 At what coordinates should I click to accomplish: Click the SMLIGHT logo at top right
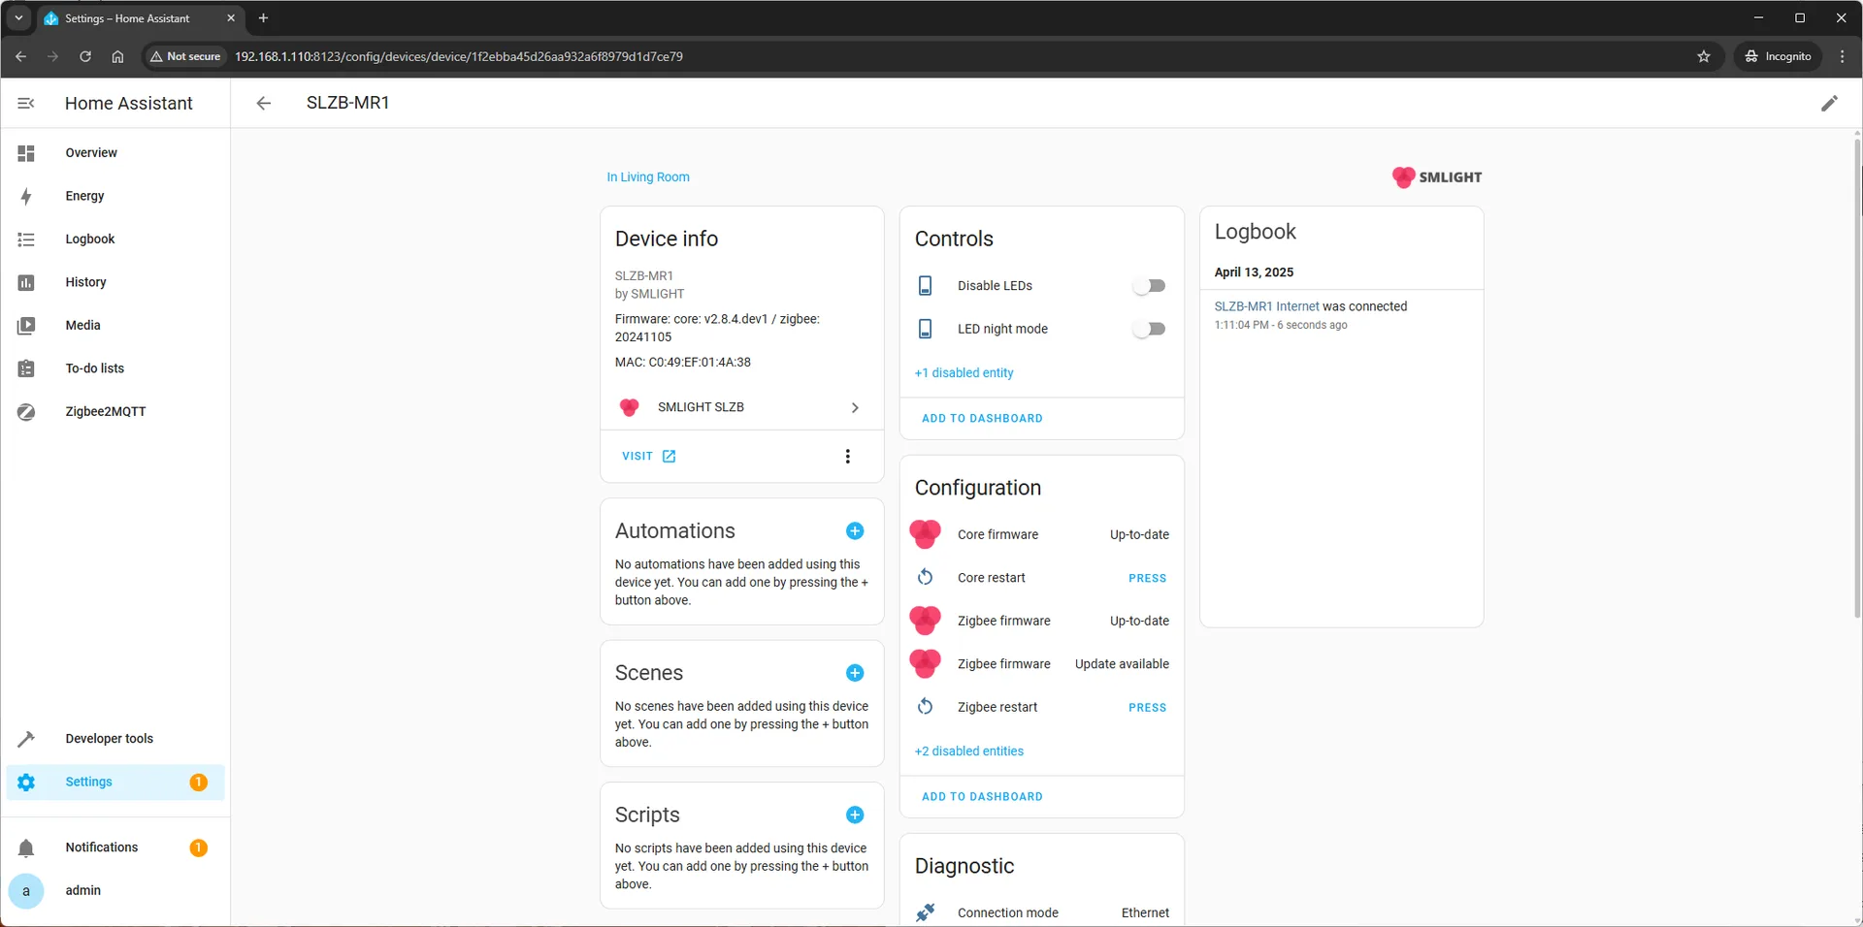[x=1437, y=176]
